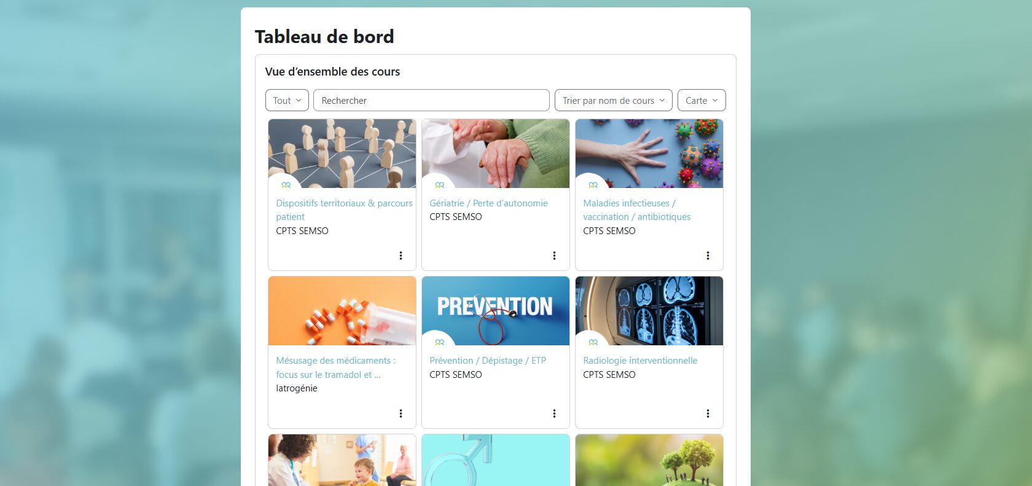Open the three-dot menu for Maladies infectieuses course
The height and width of the screenshot is (486, 1032).
point(708,256)
